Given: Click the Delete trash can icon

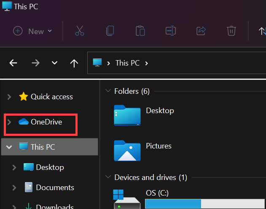Looking at the screenshot, I should pos(231,31).
